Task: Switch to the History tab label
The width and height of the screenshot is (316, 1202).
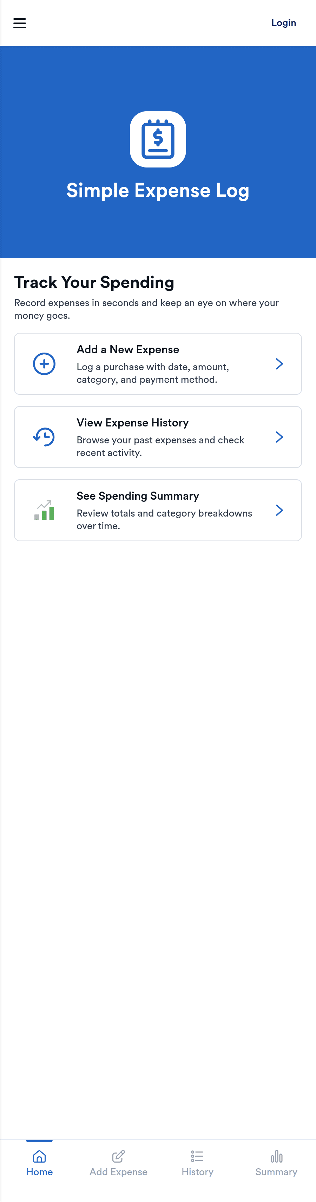Action: [197, 1172]
